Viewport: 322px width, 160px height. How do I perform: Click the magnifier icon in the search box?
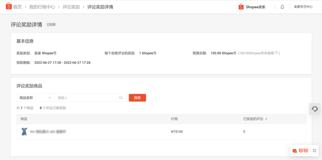[x=121, y=98]
